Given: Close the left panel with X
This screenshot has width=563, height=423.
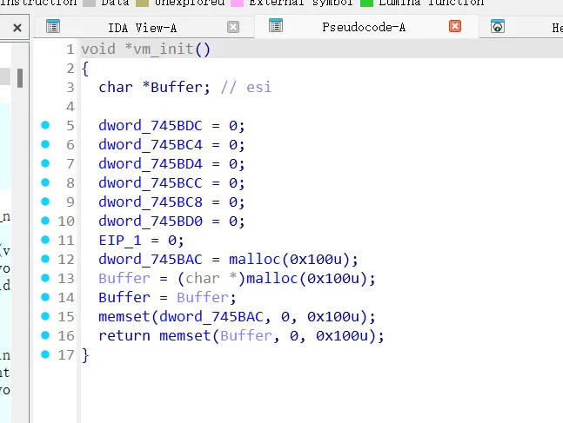Looking at the screenshot, I should click(17, 28).
